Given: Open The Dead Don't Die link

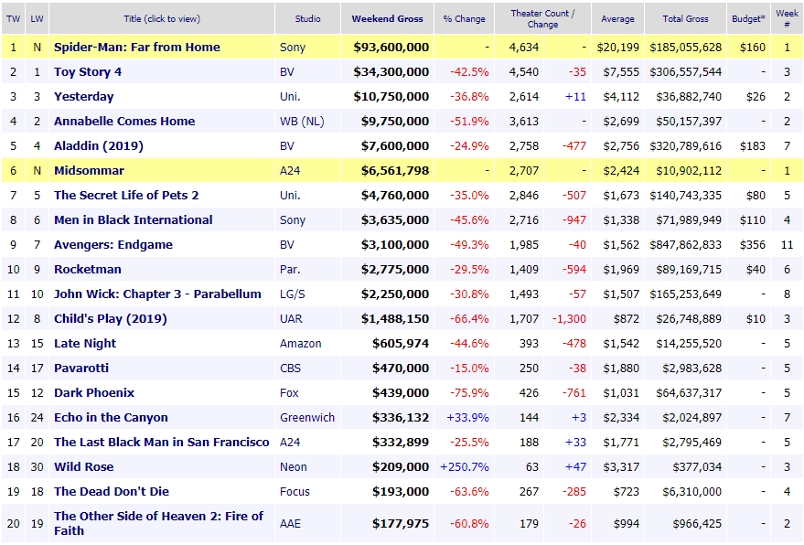Looking at the screenshot, I should pyautogui.click(x=112, y=491).
